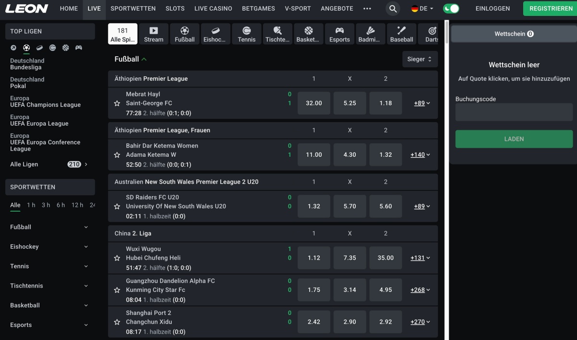Image resolution: width=577 pixels, height=340 pixels.
Task: Open the Sieger market dropdown
Action: [x=420, y=59]
